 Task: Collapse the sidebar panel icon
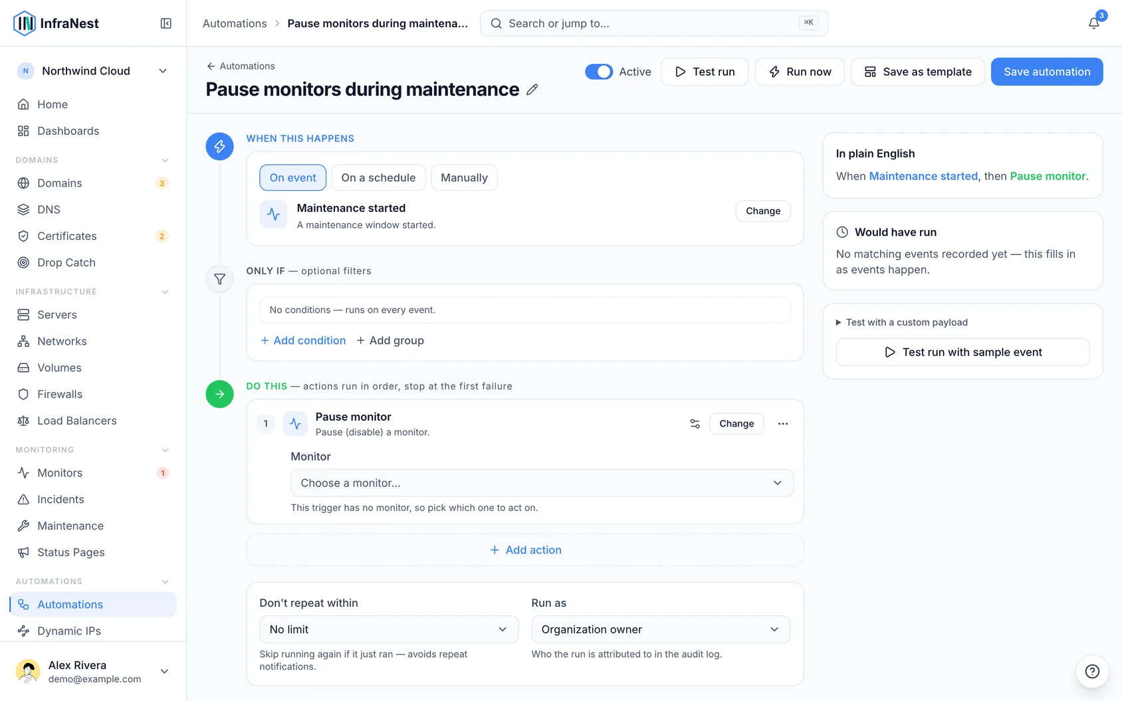166,23
